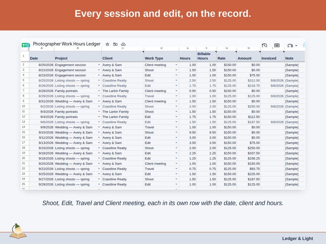
Task: Select the Rate header cell
Action: [227, 56]
